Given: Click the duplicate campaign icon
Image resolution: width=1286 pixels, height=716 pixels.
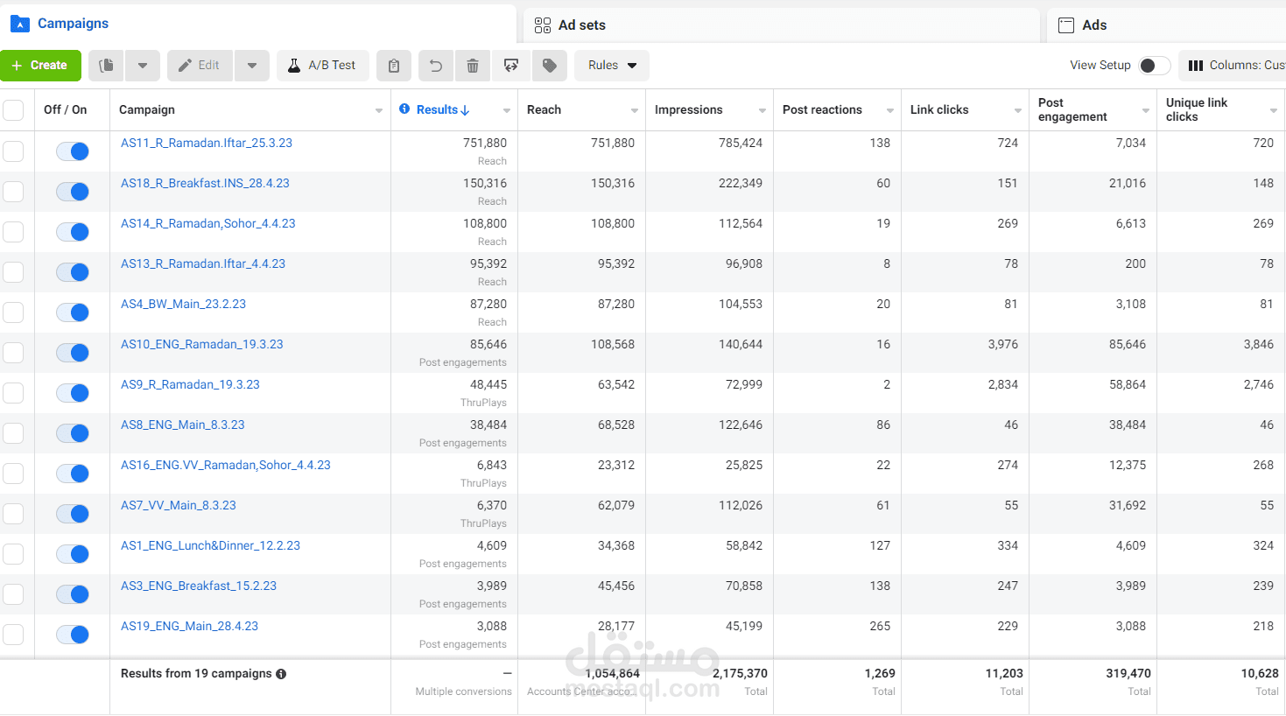Looking at the screenshot, I should point(107,66).
